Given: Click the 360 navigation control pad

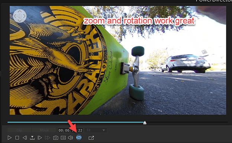Looking at the screenshot, I should [20, 16].
